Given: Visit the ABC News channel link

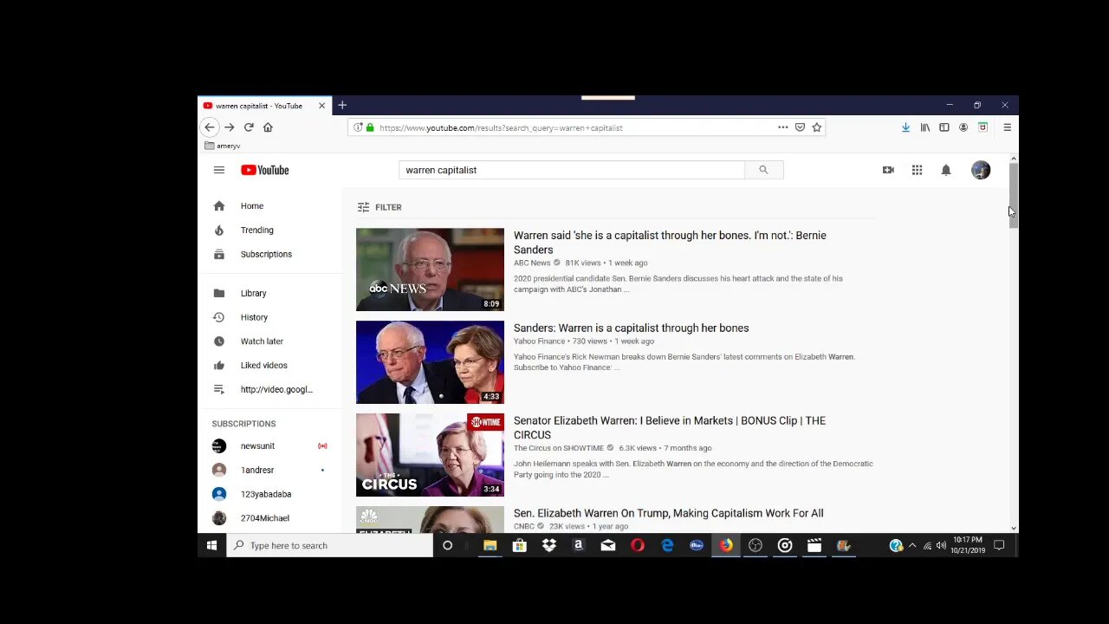Looking at the screenshot, I should pos(532,263).
